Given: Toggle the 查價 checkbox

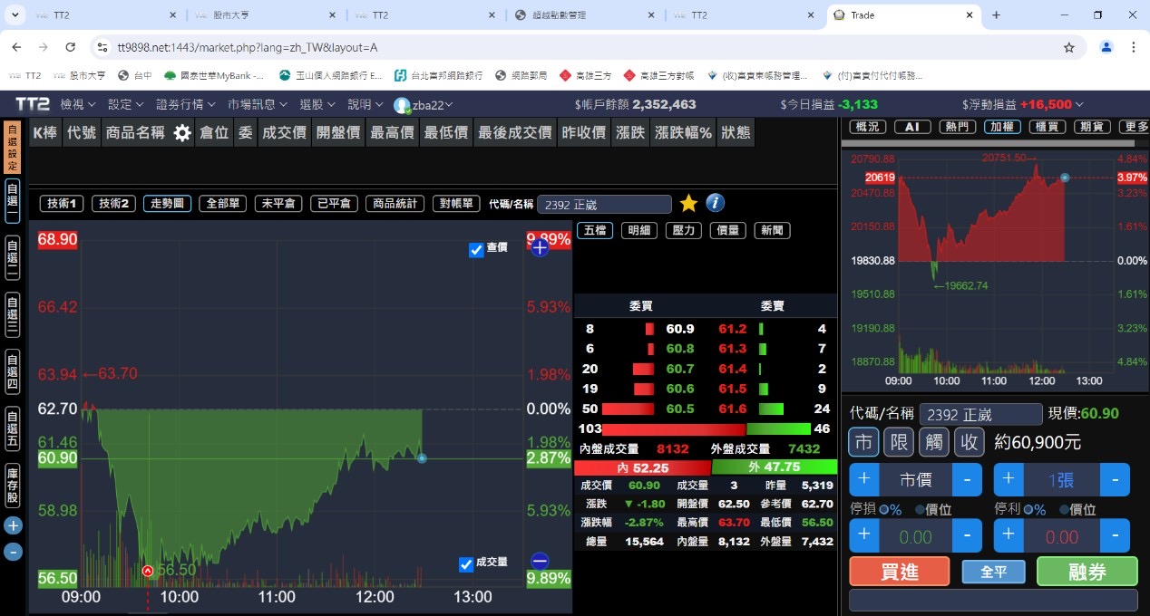Looking at the screenshot, I should pyautogui.click(x=476, y=250).
